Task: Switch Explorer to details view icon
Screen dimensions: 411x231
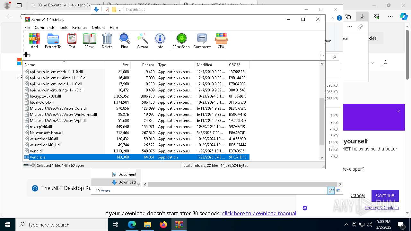Action: (331, 191)
